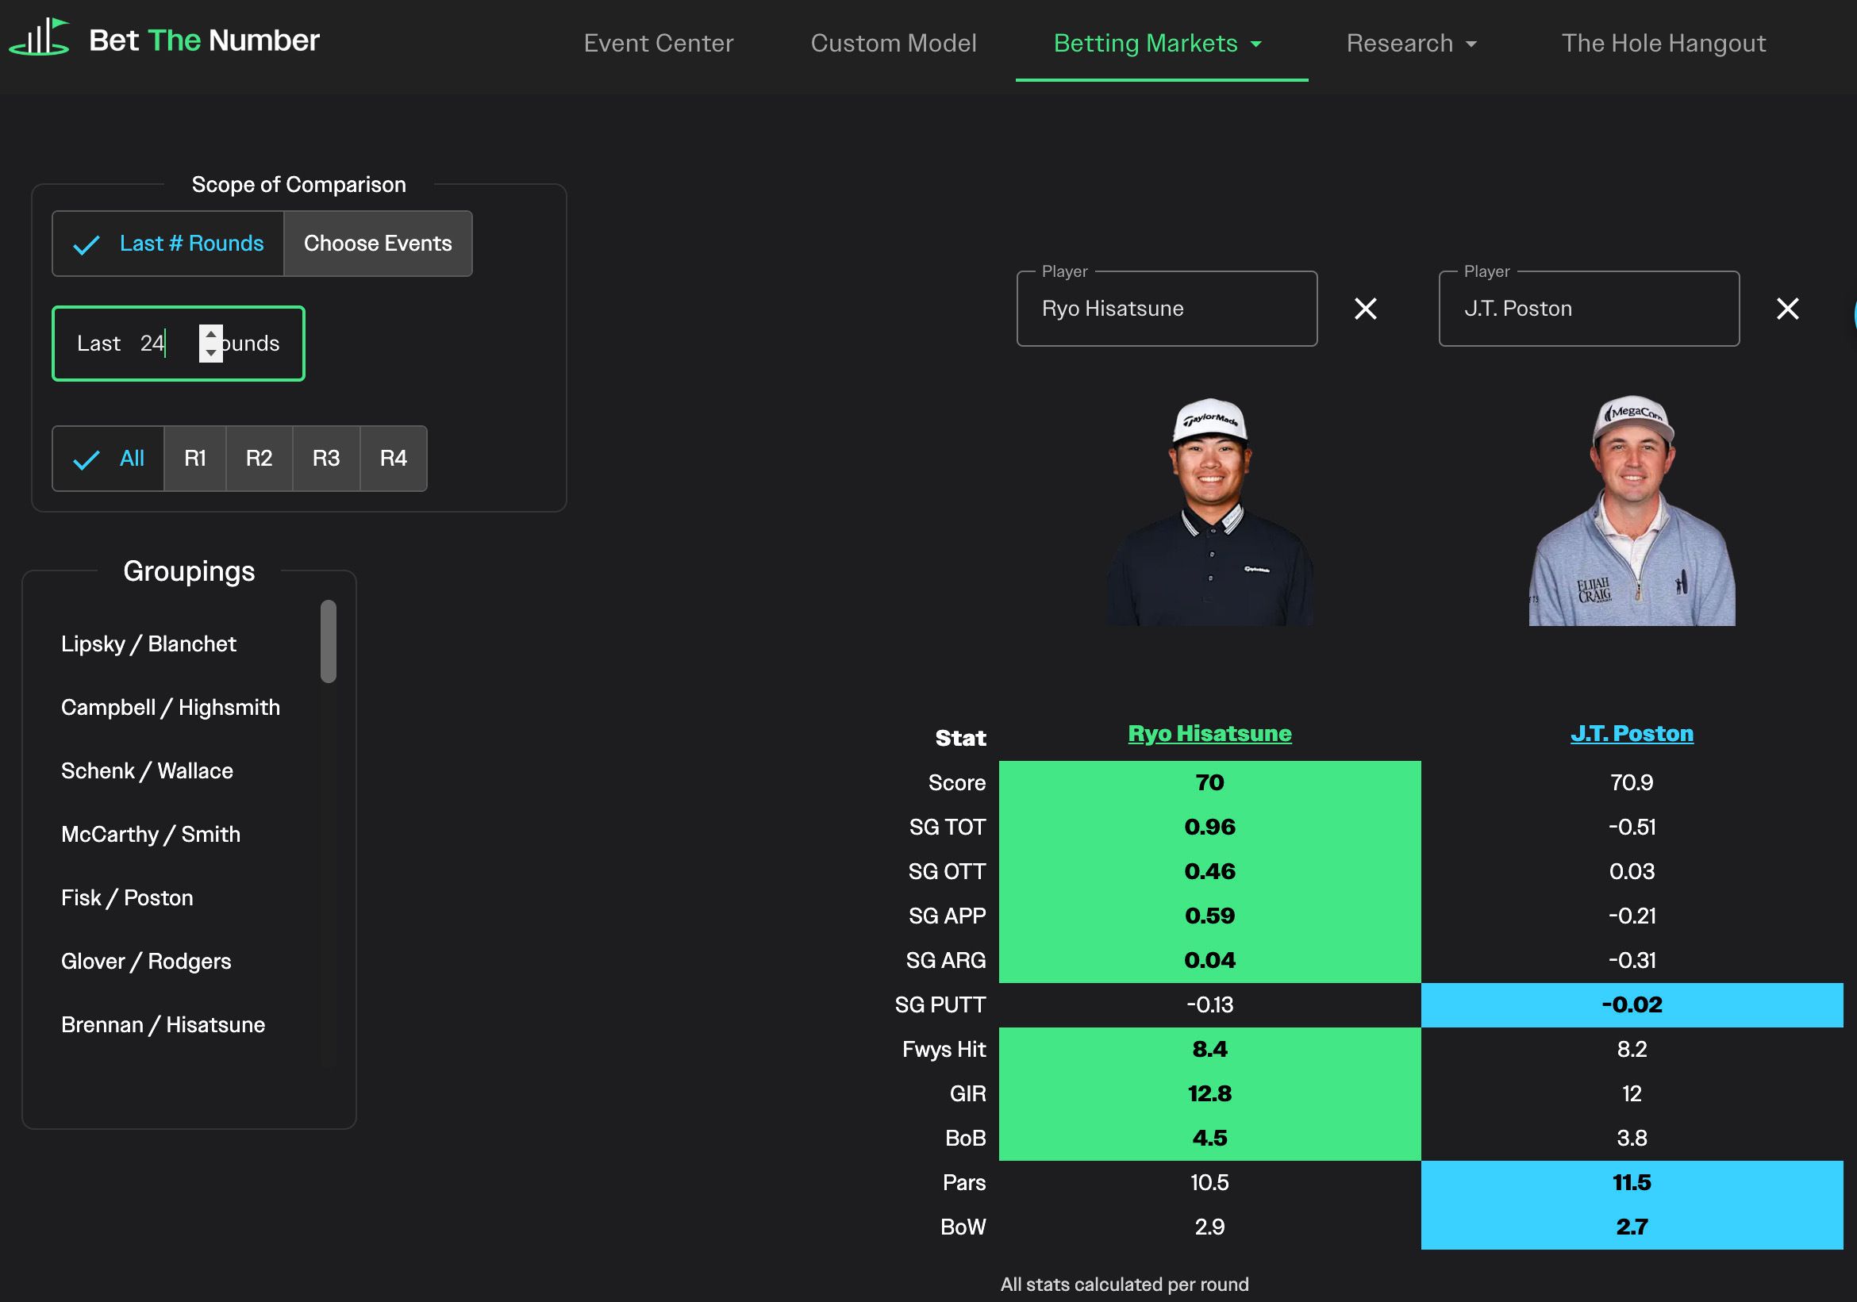Image resolution: width=1857 pixels, height=1302 pixels.
Task: Click the Bet The Number logo icon
Action: point(39,38)
